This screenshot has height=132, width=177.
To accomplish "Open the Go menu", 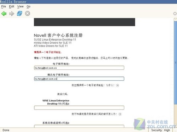I will click(28, 6).
